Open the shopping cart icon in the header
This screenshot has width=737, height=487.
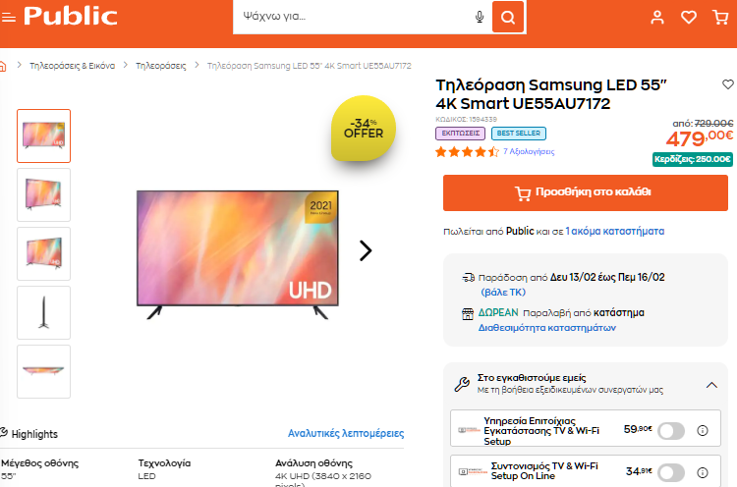720,18
